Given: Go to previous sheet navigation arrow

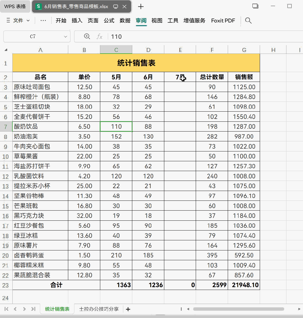Looking at the screenshot, I should 15,309.
